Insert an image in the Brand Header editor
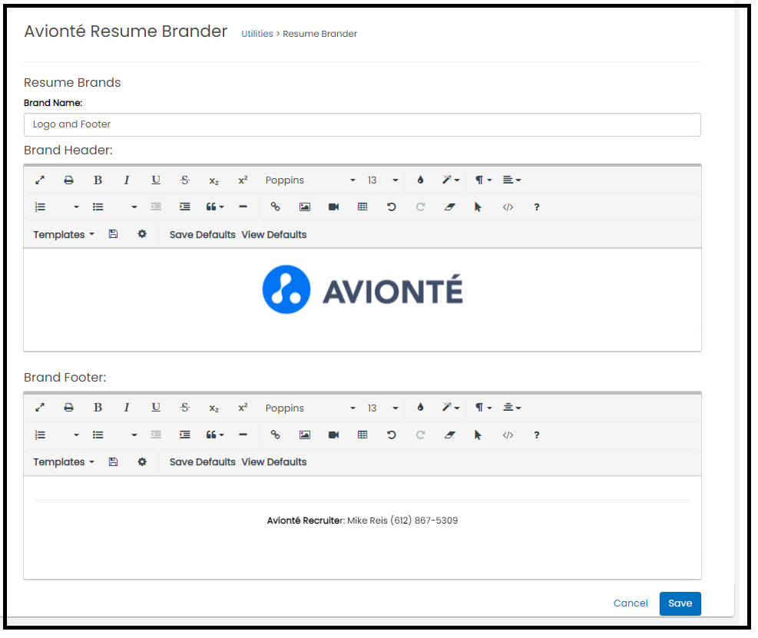Viewport: 758px width, 638px height. tap(305, 207)
